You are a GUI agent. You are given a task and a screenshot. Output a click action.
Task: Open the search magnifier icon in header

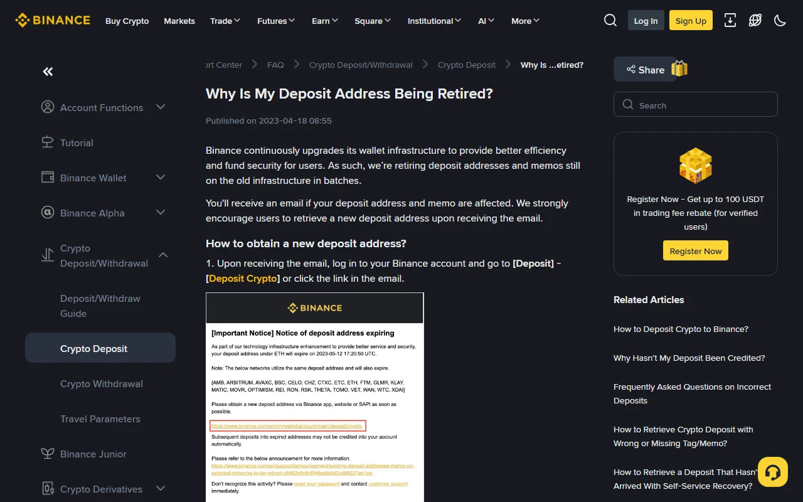[x=610, y=21]
